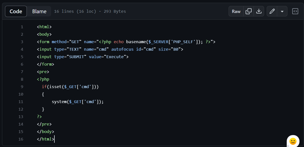Select line number 2
304x147 pixels.
pos(22,34)
